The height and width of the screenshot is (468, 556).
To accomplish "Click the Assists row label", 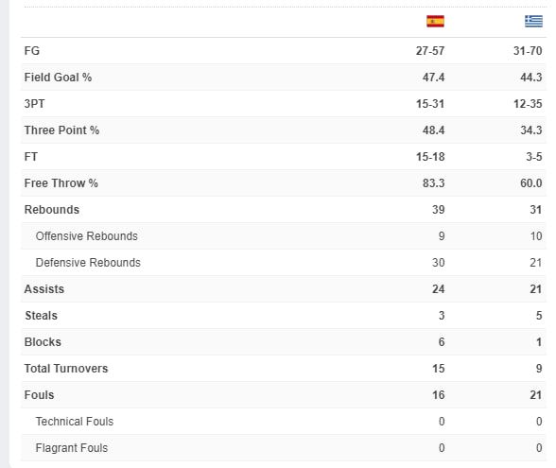I will point(44,289).
